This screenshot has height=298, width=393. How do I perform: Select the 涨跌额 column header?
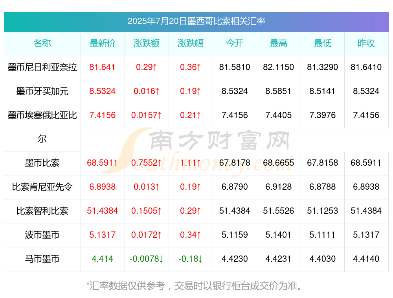(x=147, y=43)
